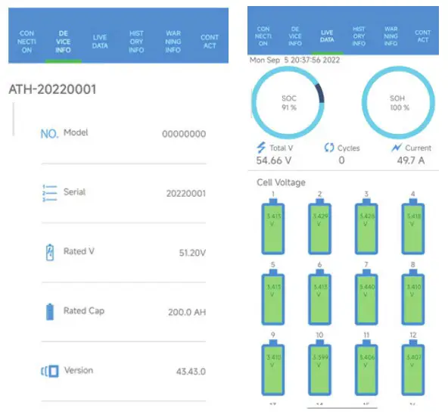The height and width of the screenshot is (414, 448).
Task: Switch to DEVICE INFO tab in right screen
Action: pos(295,36)
